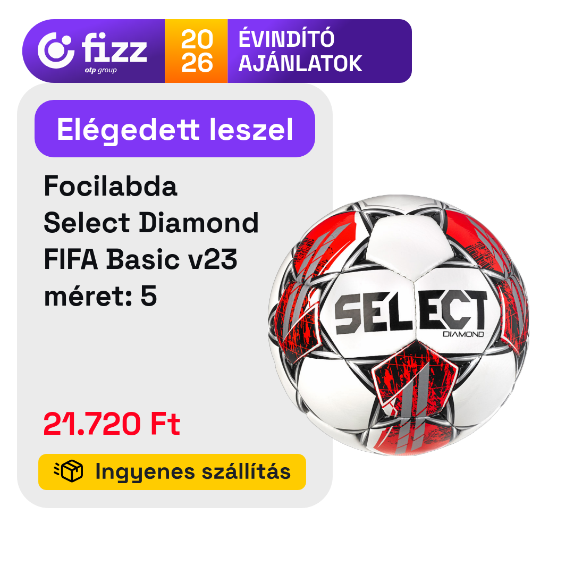Select the méret: 5 size label
Screen dimensions: 574x574
tap(100, 296)
